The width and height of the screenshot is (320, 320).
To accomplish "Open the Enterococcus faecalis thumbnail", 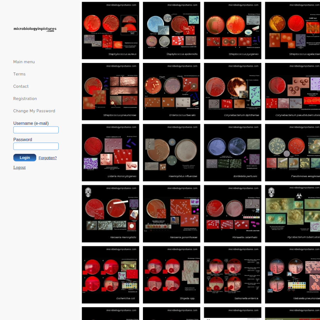I will point(171,91).
